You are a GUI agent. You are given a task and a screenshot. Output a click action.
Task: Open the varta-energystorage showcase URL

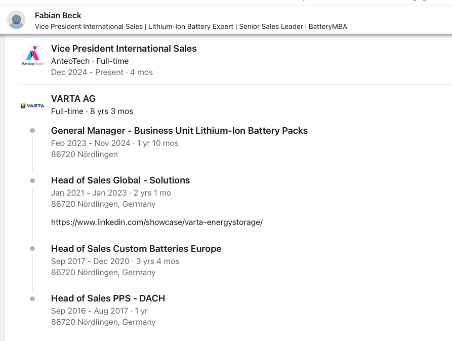157,222
